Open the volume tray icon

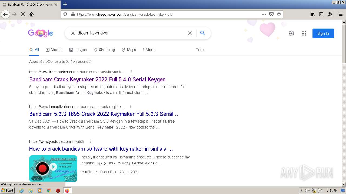pos(307,190)
